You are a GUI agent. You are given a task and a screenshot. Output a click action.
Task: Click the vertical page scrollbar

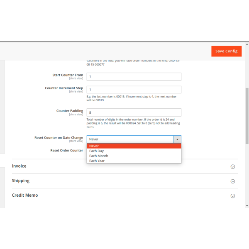[247, 116]
